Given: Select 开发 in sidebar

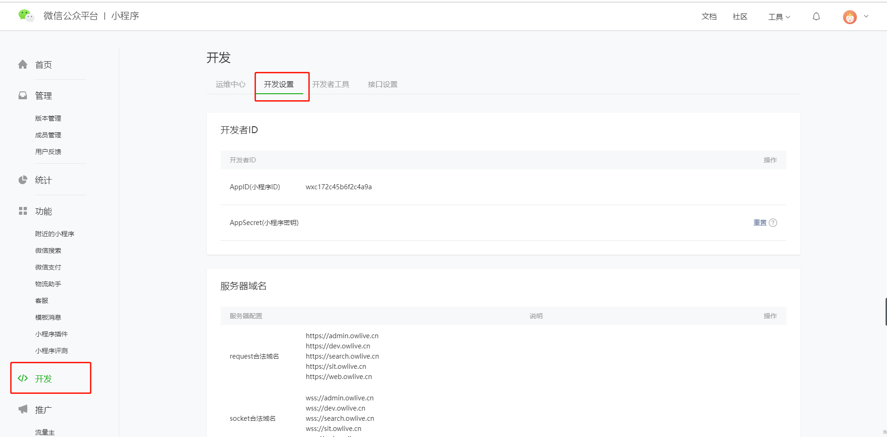Looking at the screenshot, I should pyautogui.click(x=44, y=379).
